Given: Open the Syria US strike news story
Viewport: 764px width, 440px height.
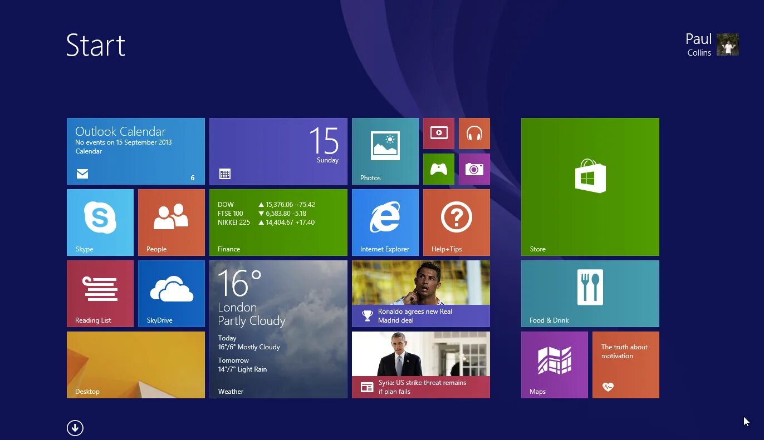Looking at the screenshot, I should pyautogui.click(x=421, y=365).
